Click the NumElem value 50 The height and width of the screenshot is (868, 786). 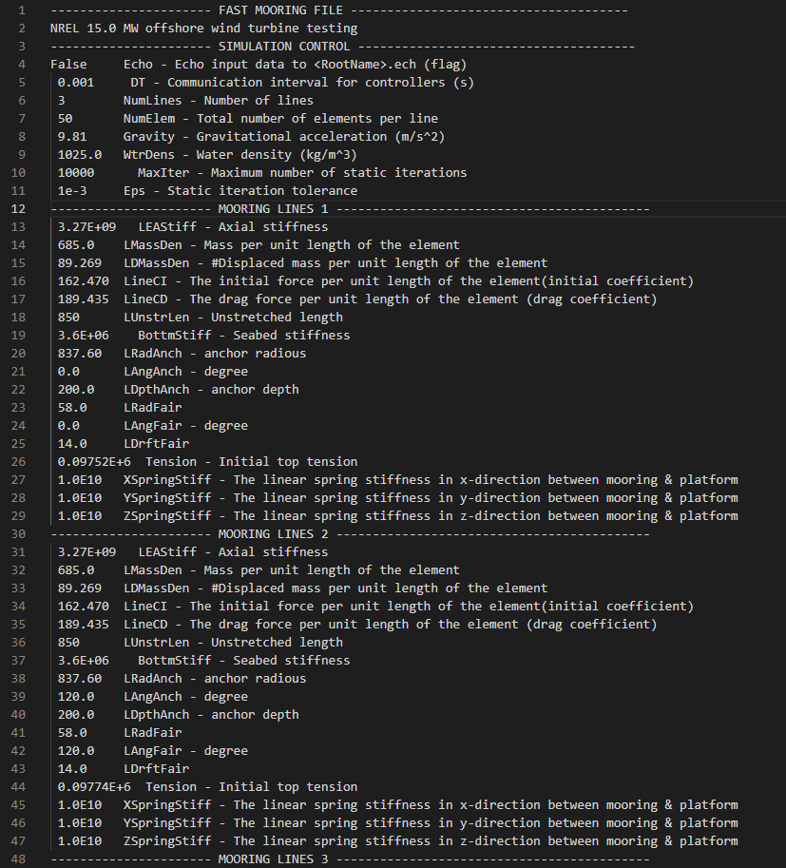(x=65, y=118)
